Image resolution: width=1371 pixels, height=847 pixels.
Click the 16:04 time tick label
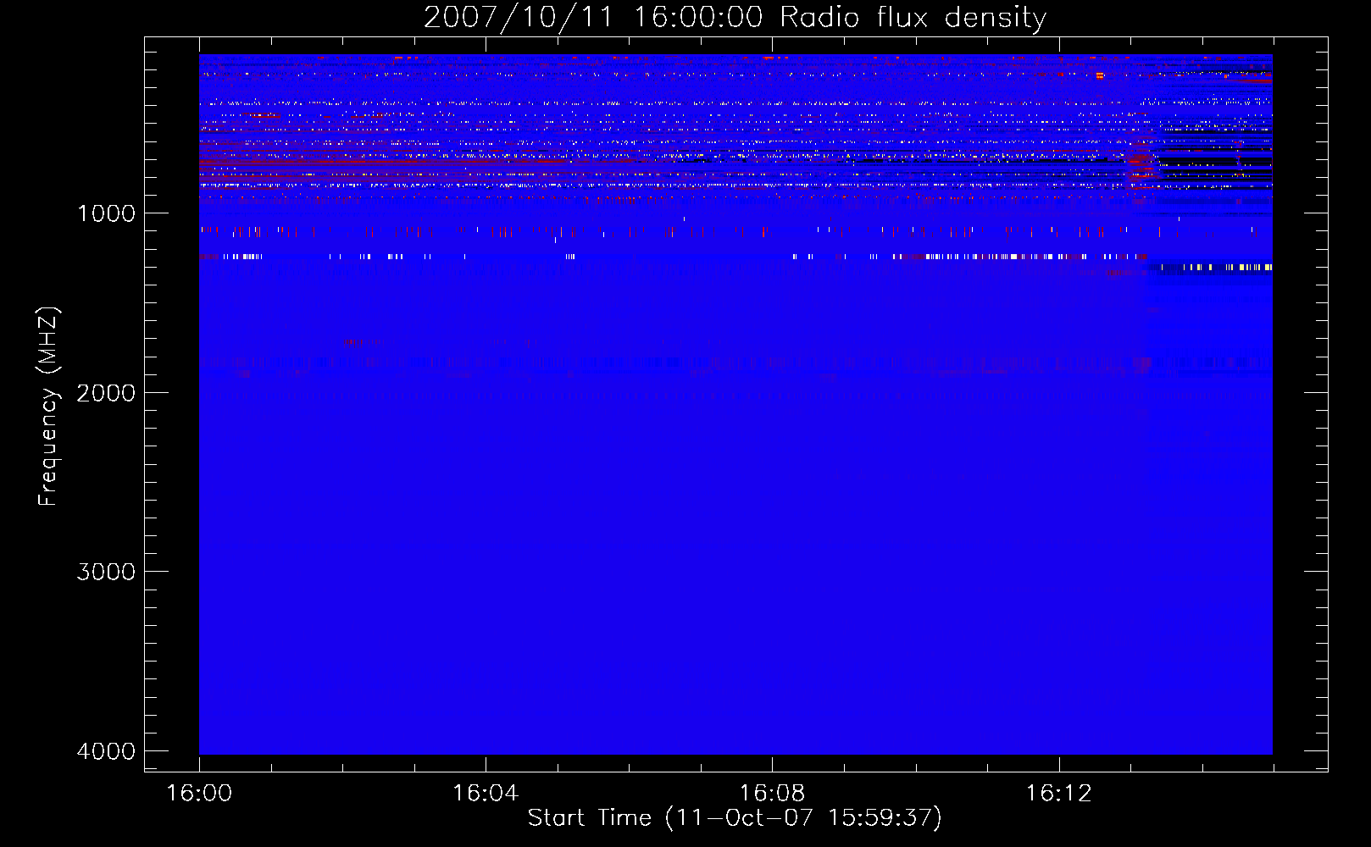tap(486, 794)
